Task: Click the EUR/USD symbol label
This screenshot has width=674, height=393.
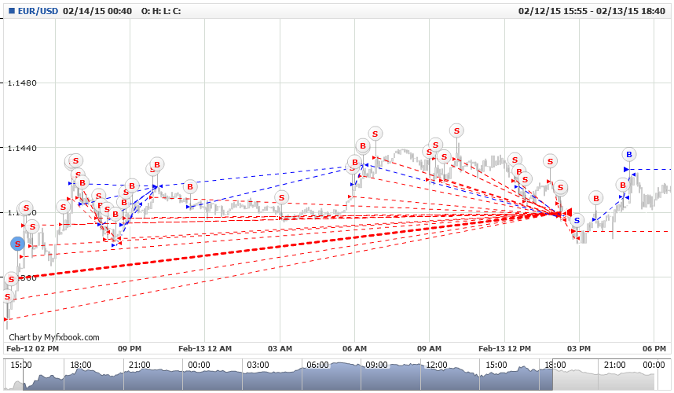Action: [x=38, y=11]
